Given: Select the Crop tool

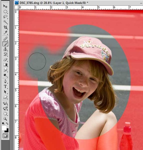Looking at the screenshot, I should pyautogui.click(x=5, y=27).
